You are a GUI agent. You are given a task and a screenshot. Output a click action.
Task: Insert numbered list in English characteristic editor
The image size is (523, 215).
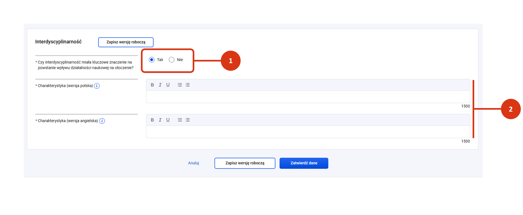tap(180, 120)
